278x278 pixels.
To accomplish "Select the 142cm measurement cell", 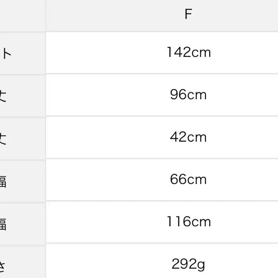I will pyautogui.click(x=189, y=53).
